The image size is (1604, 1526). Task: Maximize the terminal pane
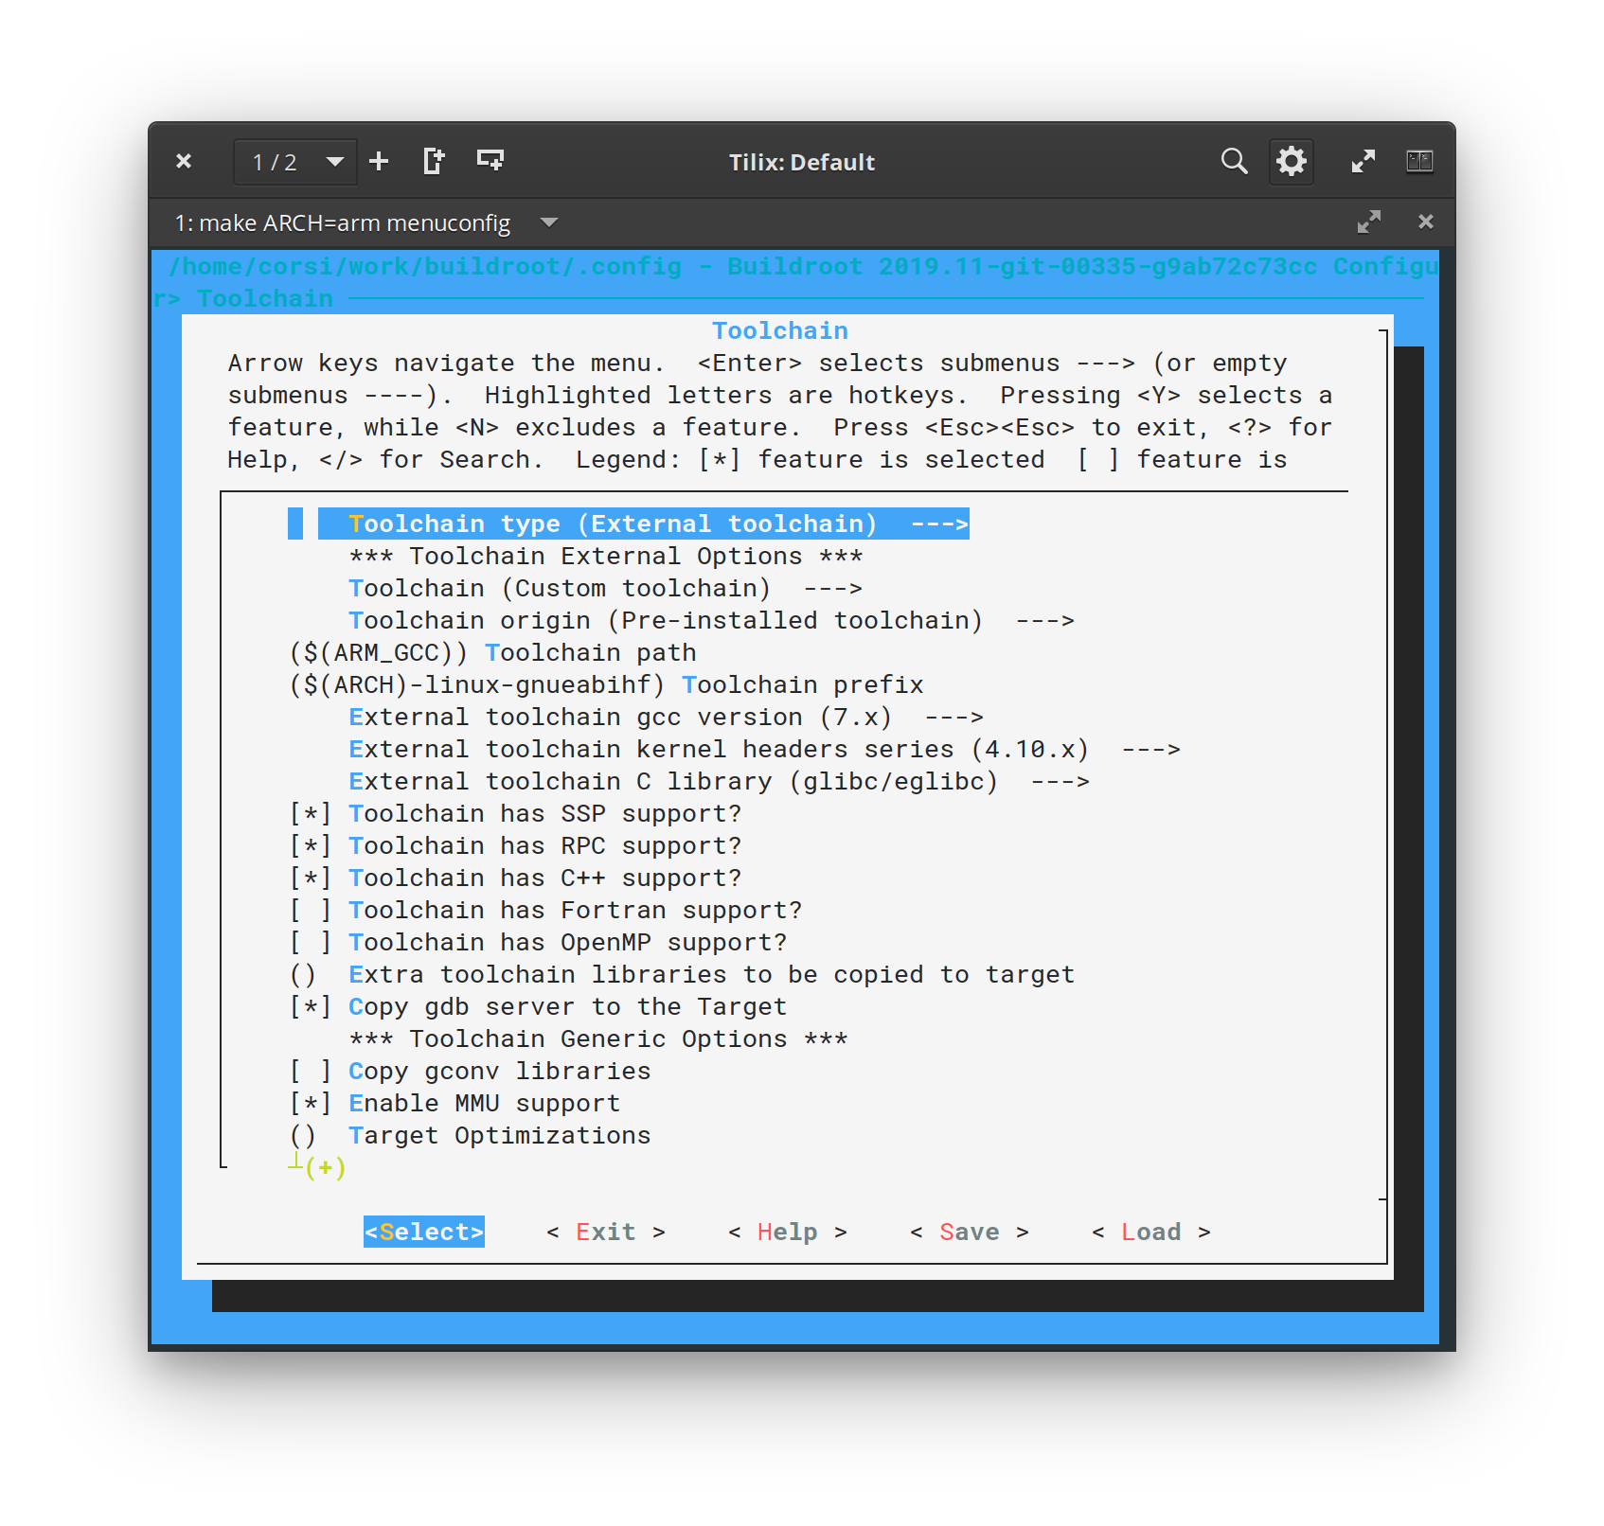(1369, 222)
